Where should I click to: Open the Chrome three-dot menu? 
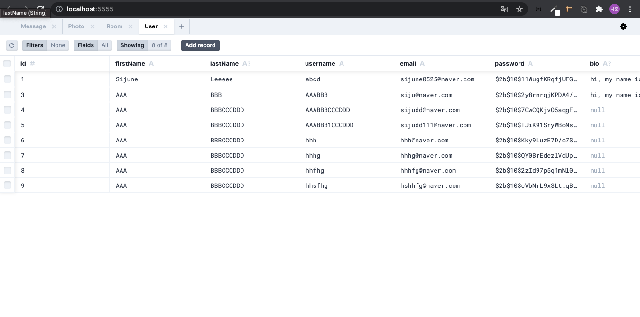click(x=630, y=9)
